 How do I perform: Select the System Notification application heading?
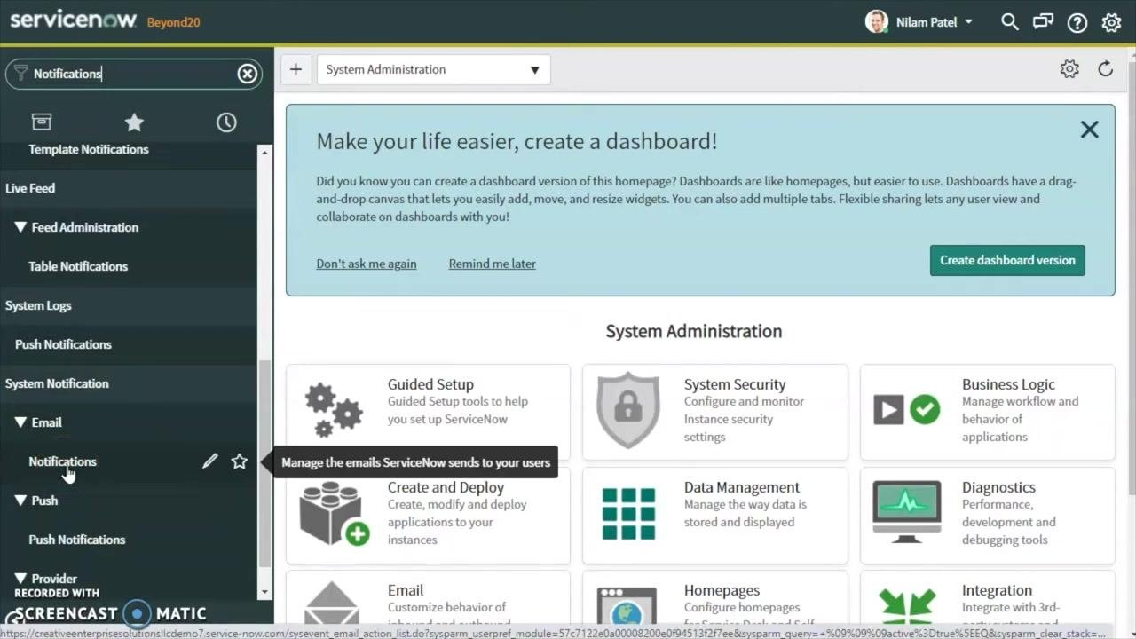point(57,383)
